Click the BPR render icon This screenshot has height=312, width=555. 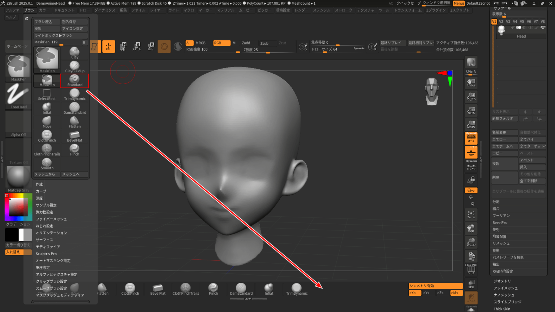pyautogui.click(x=471, y=62)
